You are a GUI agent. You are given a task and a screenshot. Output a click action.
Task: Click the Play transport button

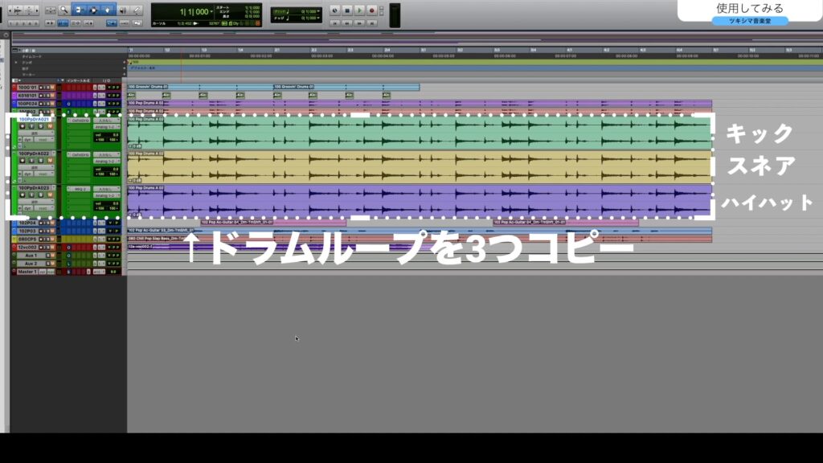coord(359,10)
